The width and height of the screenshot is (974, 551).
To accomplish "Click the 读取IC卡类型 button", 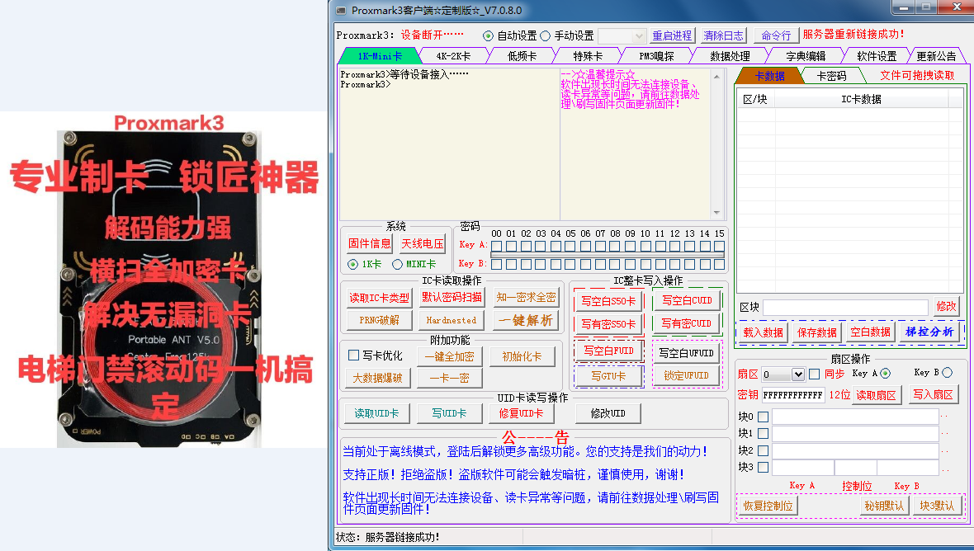I will [379, 298].
